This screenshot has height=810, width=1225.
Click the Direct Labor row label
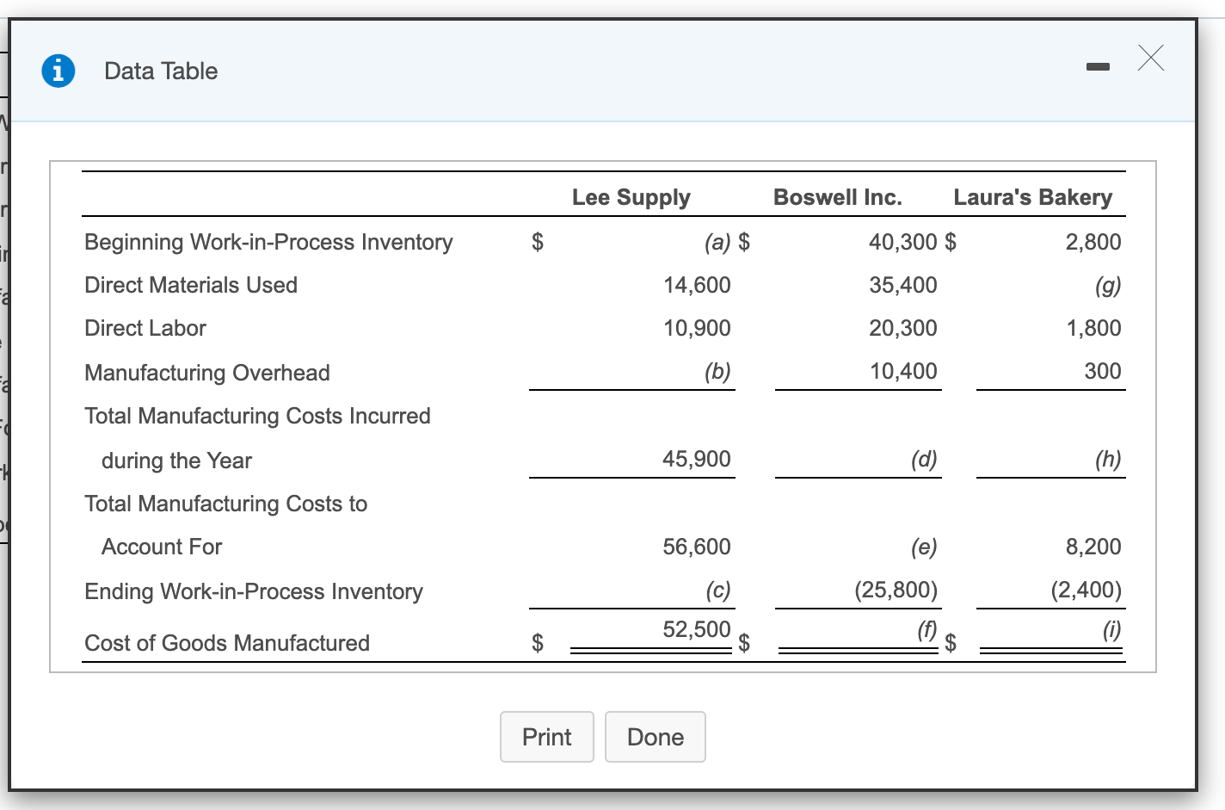point(145,328)
